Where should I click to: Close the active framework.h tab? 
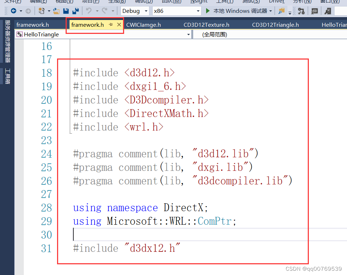coord(119,25)
